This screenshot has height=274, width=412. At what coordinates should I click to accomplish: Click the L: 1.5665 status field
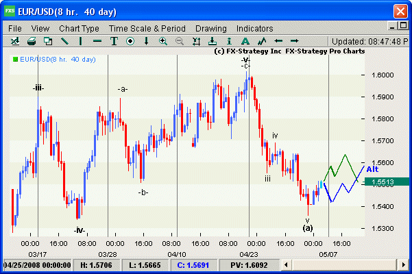[x=145, y=265]
